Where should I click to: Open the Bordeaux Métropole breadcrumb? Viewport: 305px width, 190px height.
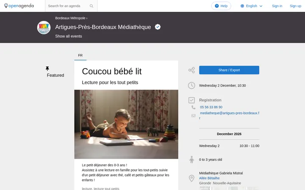[x=70, y=18]
